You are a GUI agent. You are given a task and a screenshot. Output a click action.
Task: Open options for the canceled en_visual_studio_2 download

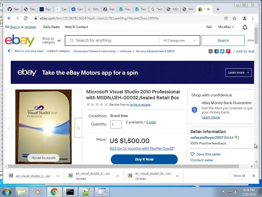pyautogui.click(x=118, y=176)
